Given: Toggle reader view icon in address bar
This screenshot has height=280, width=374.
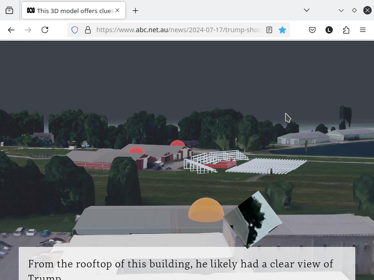Looking at the screenshot, I should pyautogui.click(x=269, y=30).
